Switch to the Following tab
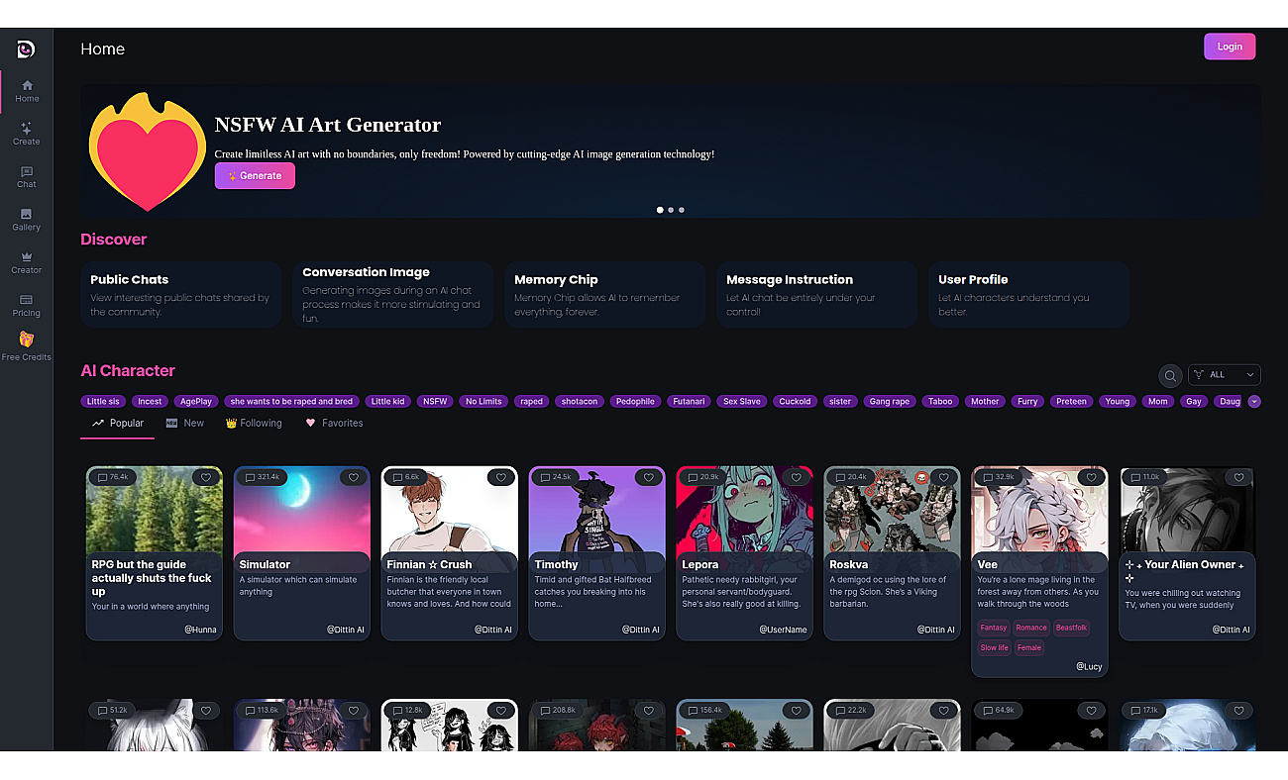 click(254, 423)
